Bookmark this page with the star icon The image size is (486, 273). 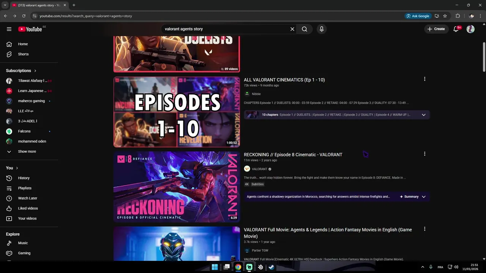[445, 16]
